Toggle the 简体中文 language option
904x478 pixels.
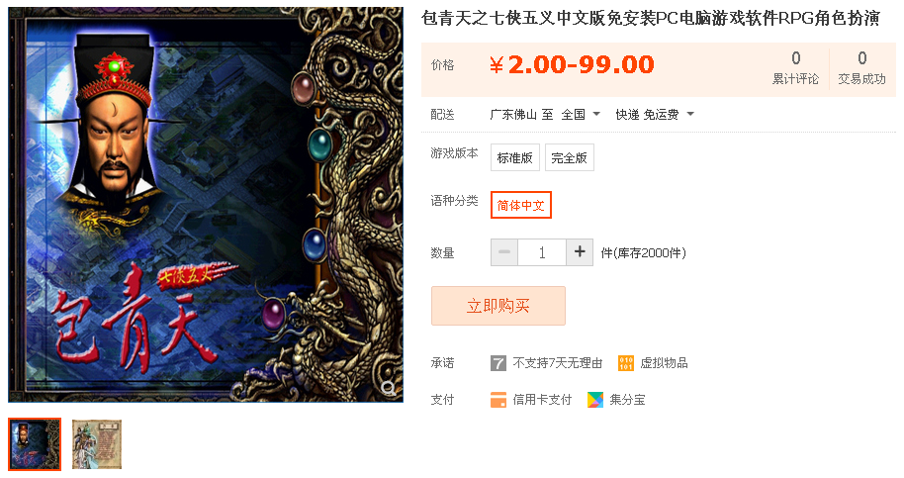pos(521,205)
